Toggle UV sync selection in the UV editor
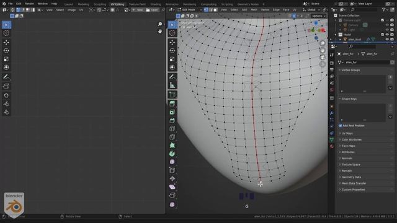The height and width of the screenshot is (223, 397). pyautogui.click(x=12, y=10)
